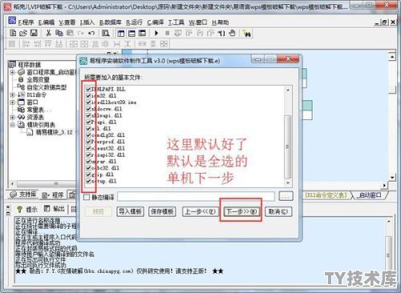Click file list scroll-down arrow in dialog
The image size is (401, 293).
pos(288,183)
